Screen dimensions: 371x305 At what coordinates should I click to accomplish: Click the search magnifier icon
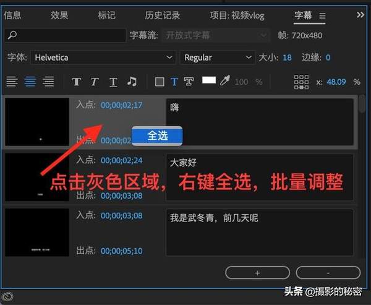coord(12,35)
